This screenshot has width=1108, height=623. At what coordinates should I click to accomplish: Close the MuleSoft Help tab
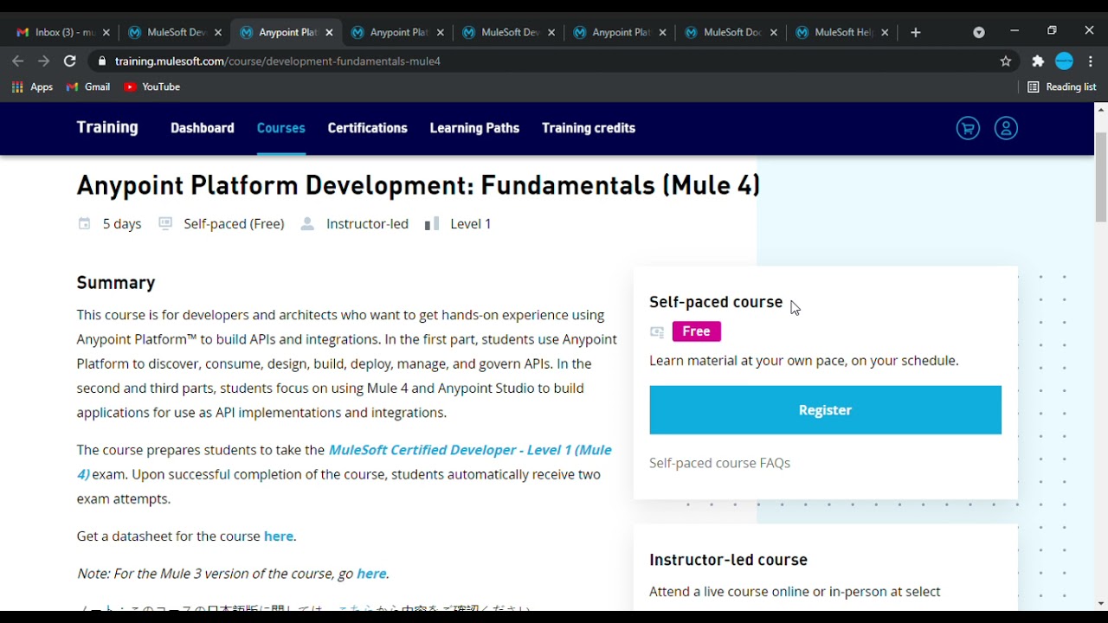[x=885, y=32]
